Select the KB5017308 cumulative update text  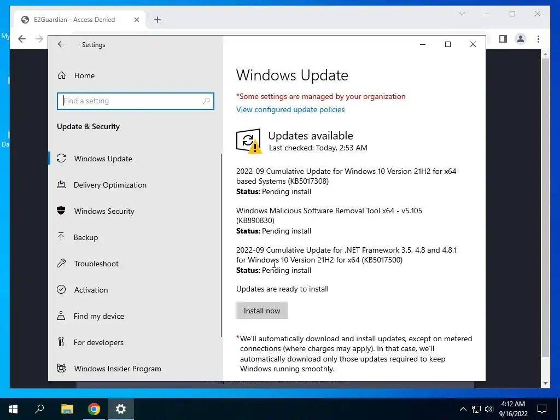pos(347,176)
